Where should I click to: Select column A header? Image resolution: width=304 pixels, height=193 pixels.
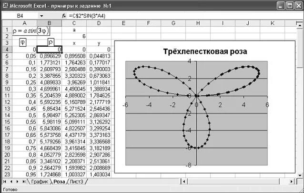pyautogui.click(x=24, y=23)
